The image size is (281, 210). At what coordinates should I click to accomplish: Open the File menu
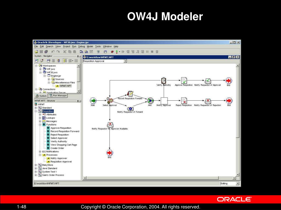(36, 46)
